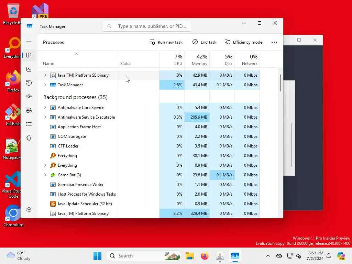This screenshot has width=352, height=264.
Task: Open Firefox from the taskbar
Action: (205, 256)
